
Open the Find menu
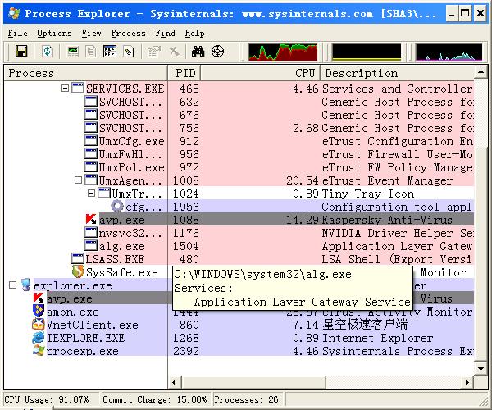(x=166, y=33)
